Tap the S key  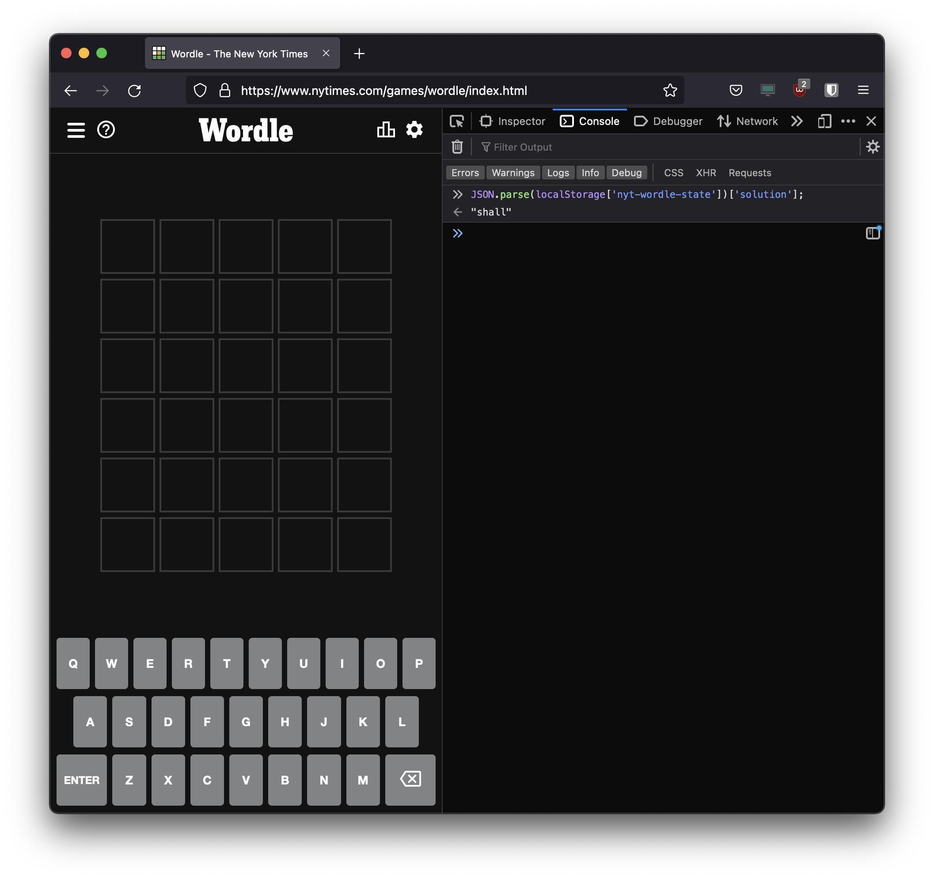(129, 722)
